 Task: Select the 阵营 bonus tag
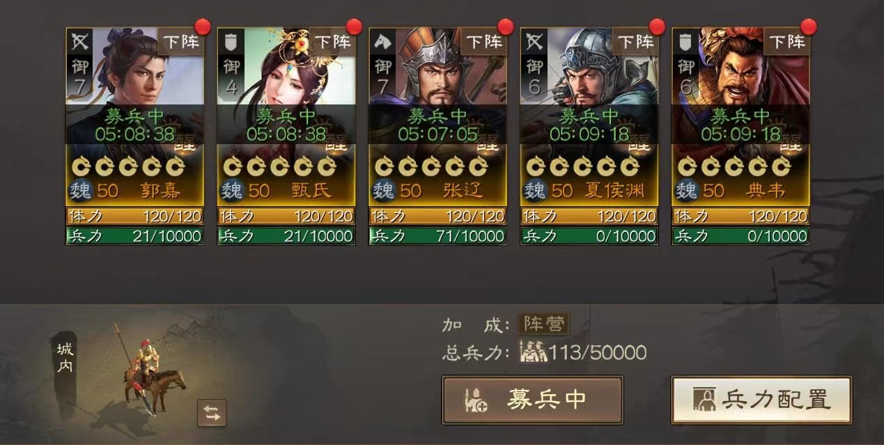543,324
